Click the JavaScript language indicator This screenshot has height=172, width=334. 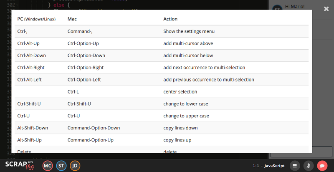(274, 166)
